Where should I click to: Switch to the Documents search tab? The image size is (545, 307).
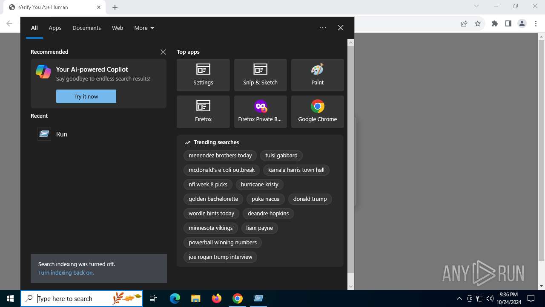click(86, 28)
